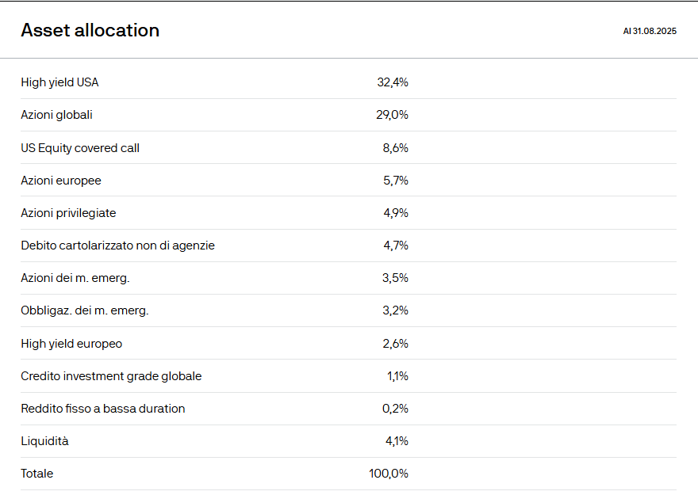Select the Azioni europee row label

[61, 181]
